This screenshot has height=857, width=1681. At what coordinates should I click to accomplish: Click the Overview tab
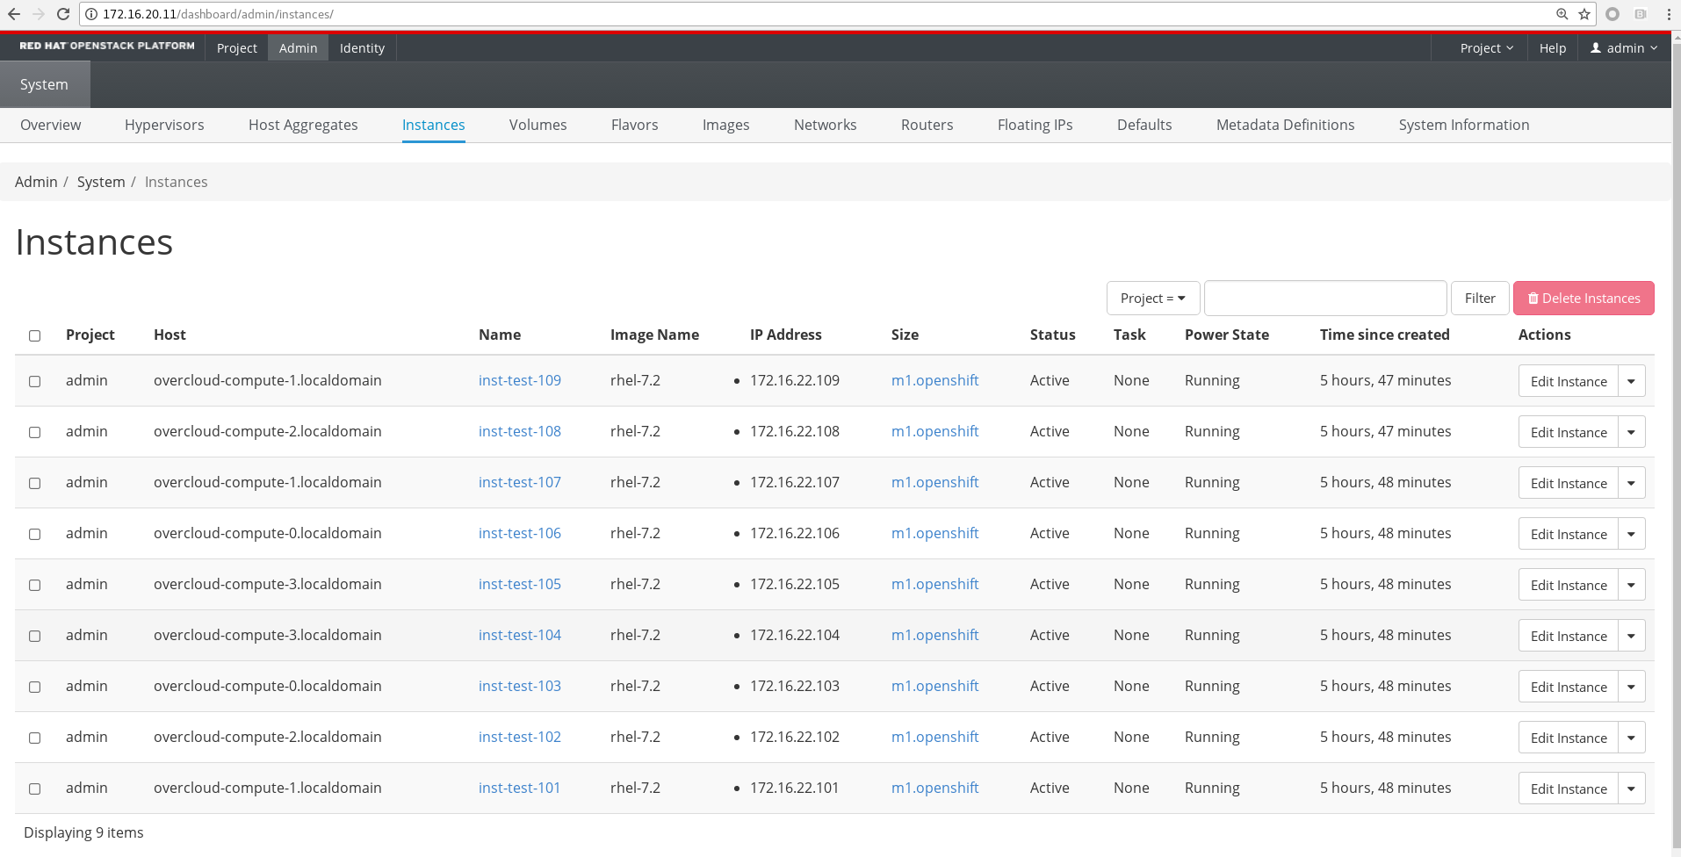pyautogui.click(x=51, y=125)
